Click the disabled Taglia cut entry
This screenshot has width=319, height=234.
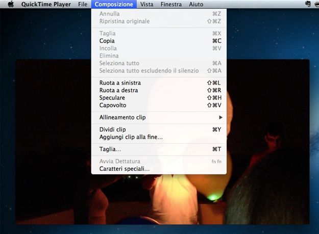(x=159, y=33)
